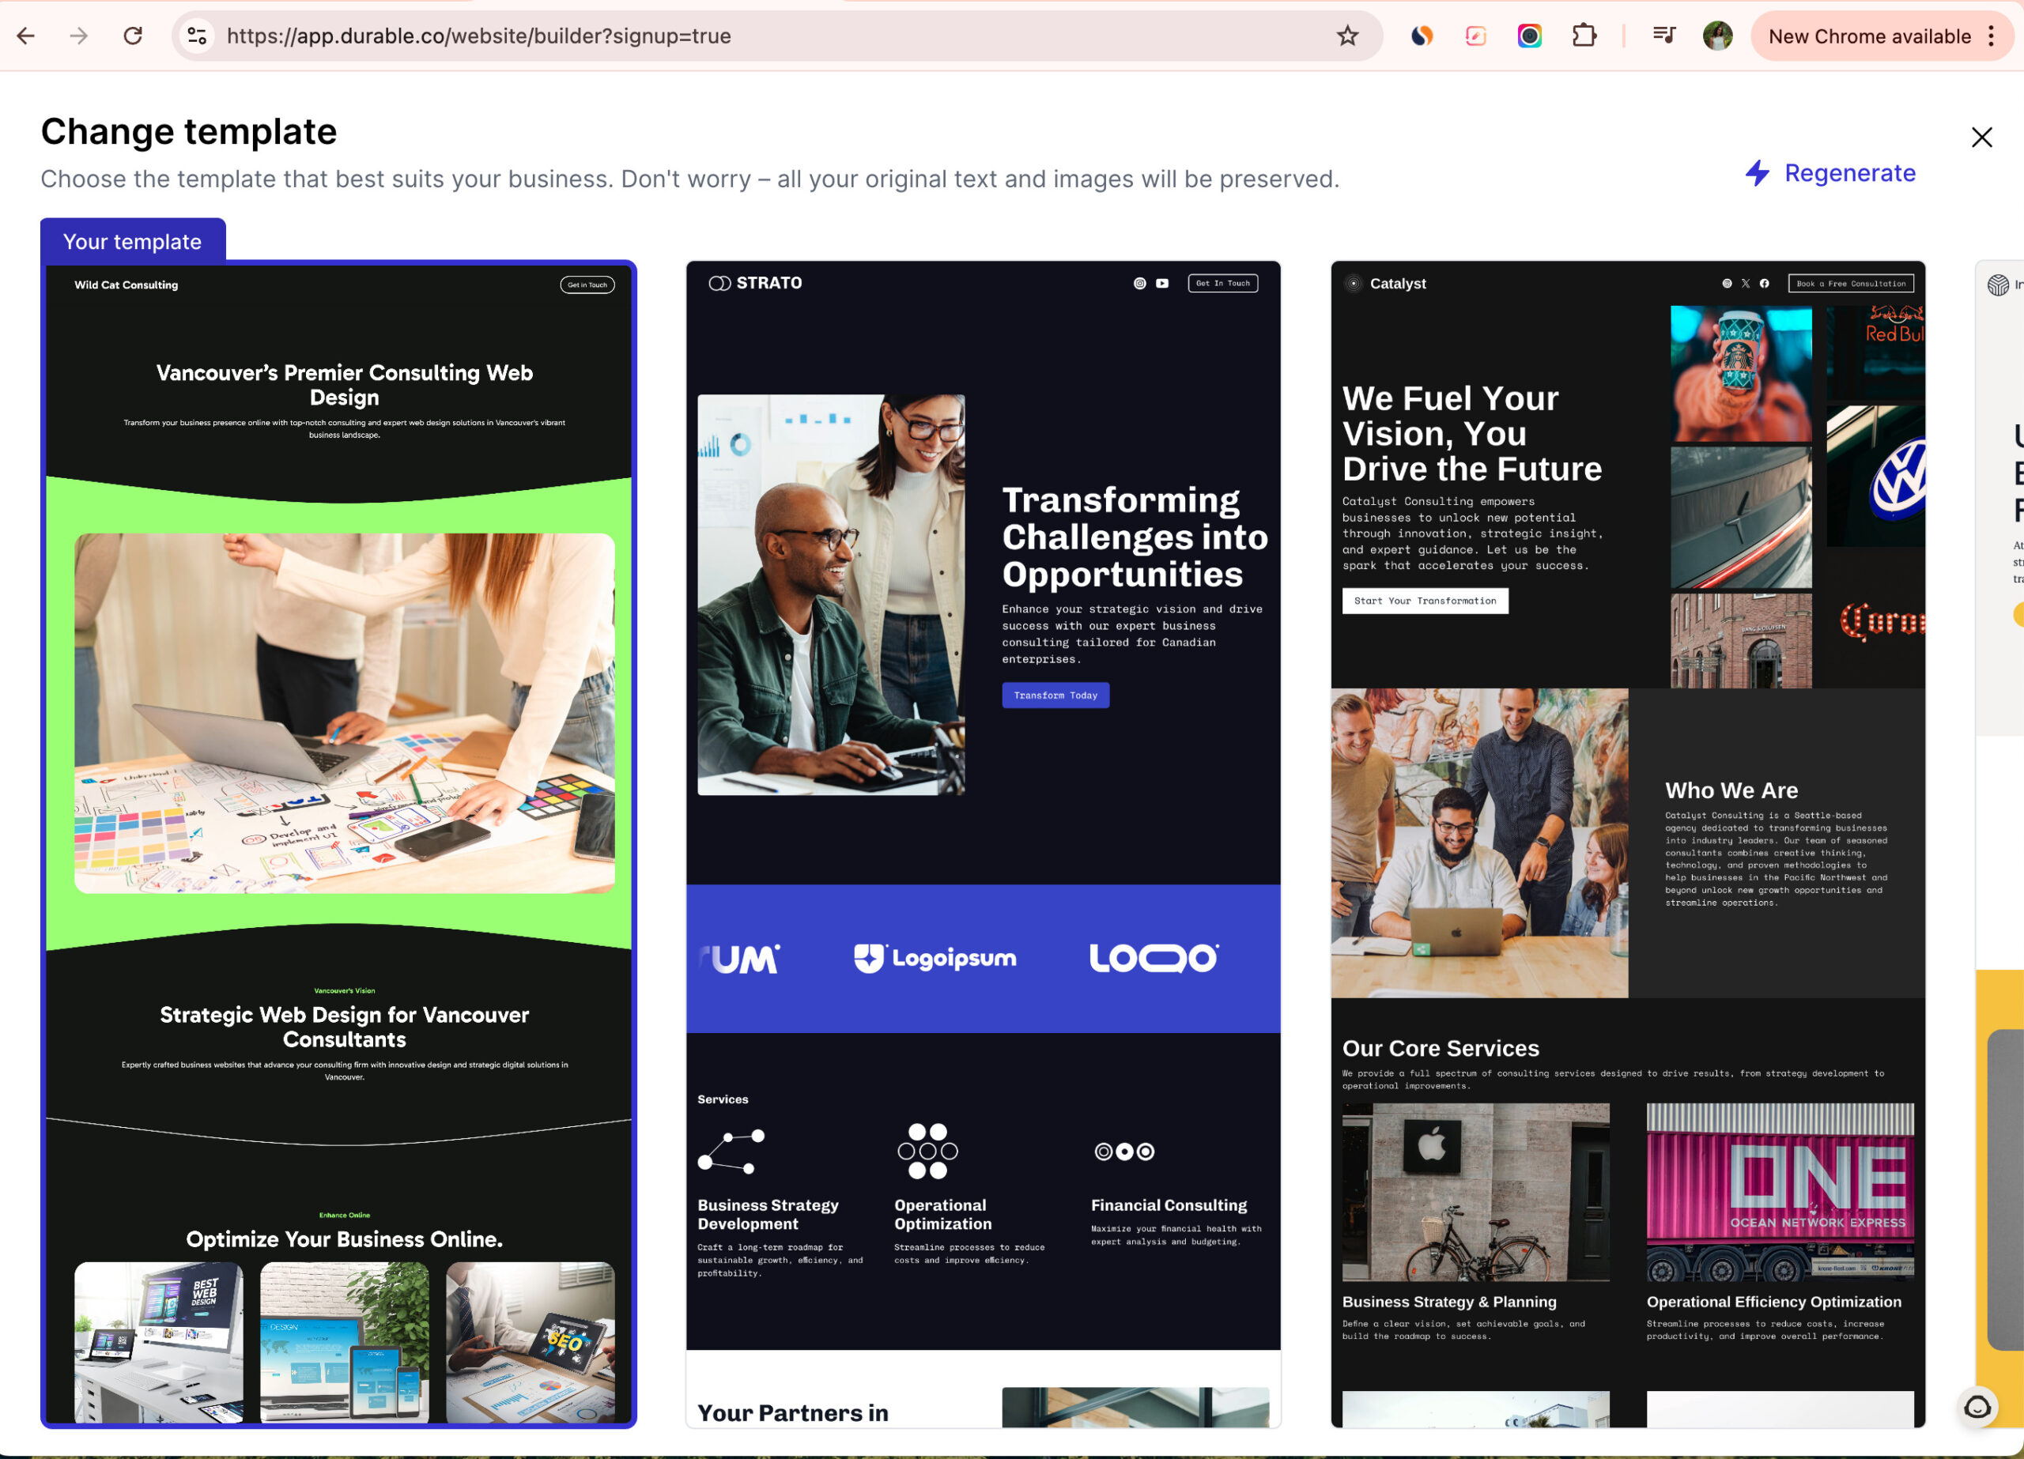Close the Change template dialog
This screenshot has width=2024, height=1459.
pyautogui.click(x=1981, y=138)
